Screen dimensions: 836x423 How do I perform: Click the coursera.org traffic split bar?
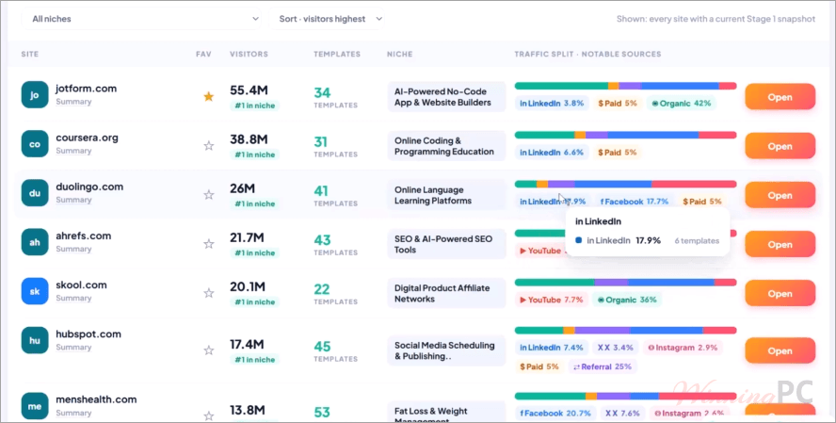pos(625,135)
